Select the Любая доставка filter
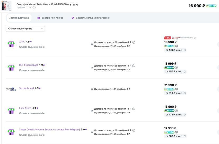 point(19,18)
